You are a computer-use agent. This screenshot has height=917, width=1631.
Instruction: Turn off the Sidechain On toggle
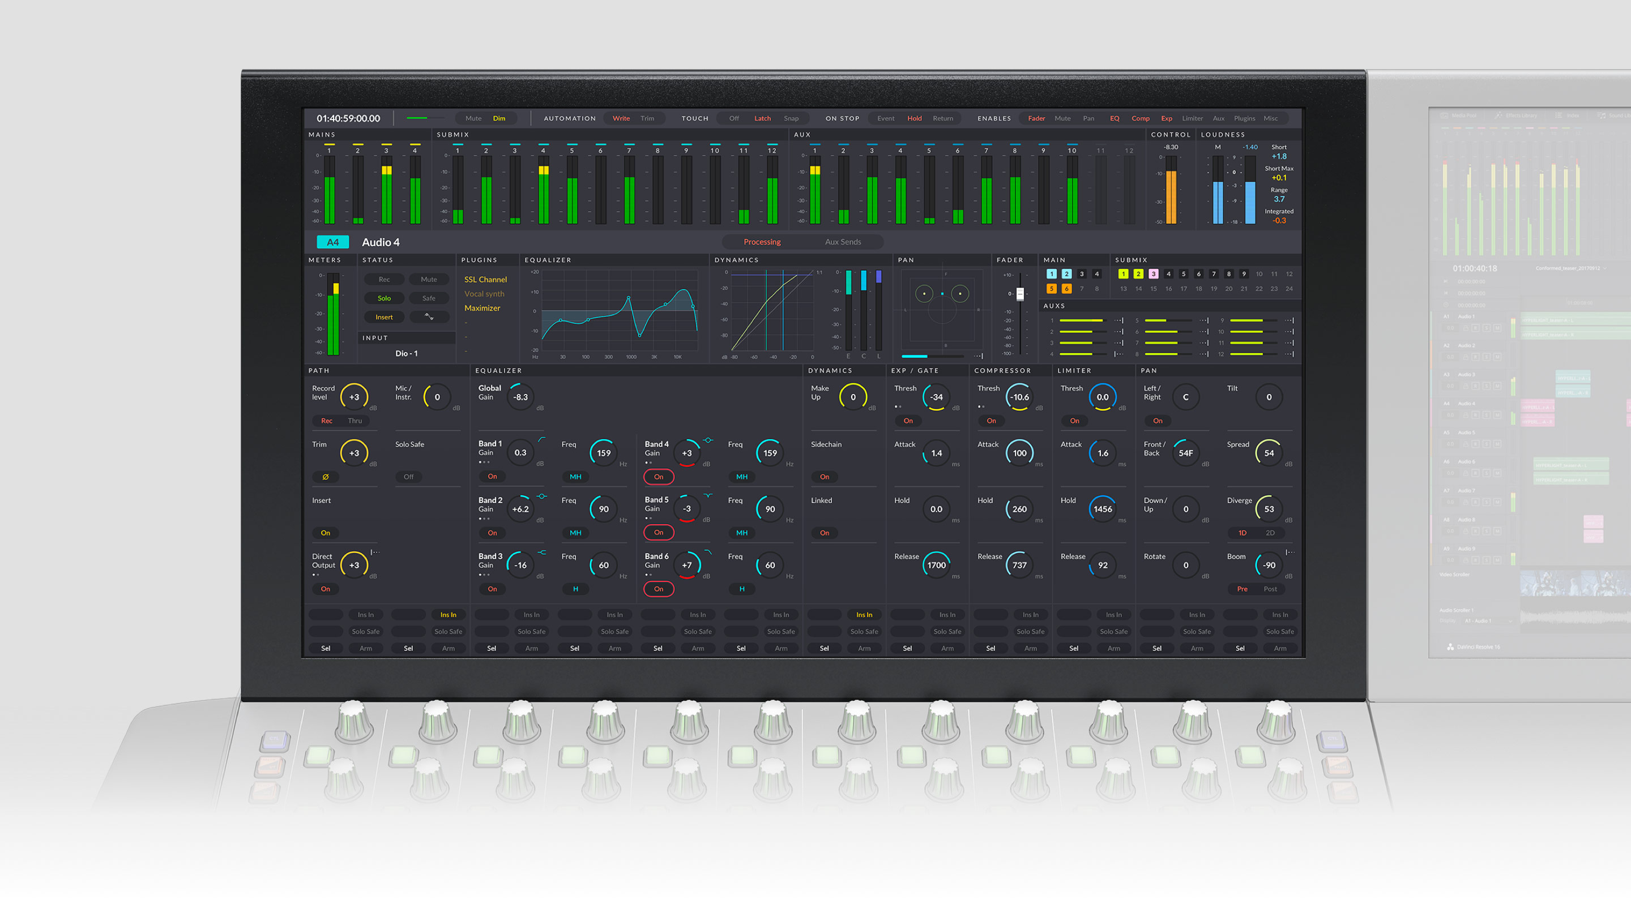click(825, 477)
